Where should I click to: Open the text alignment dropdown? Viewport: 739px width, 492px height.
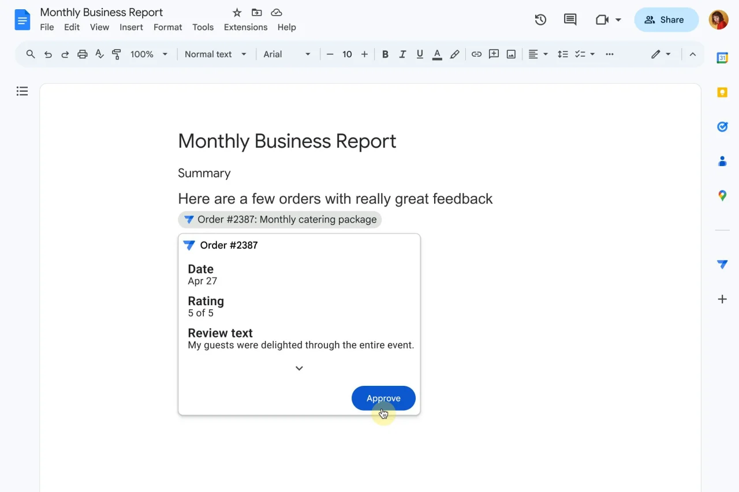(538, 54)
